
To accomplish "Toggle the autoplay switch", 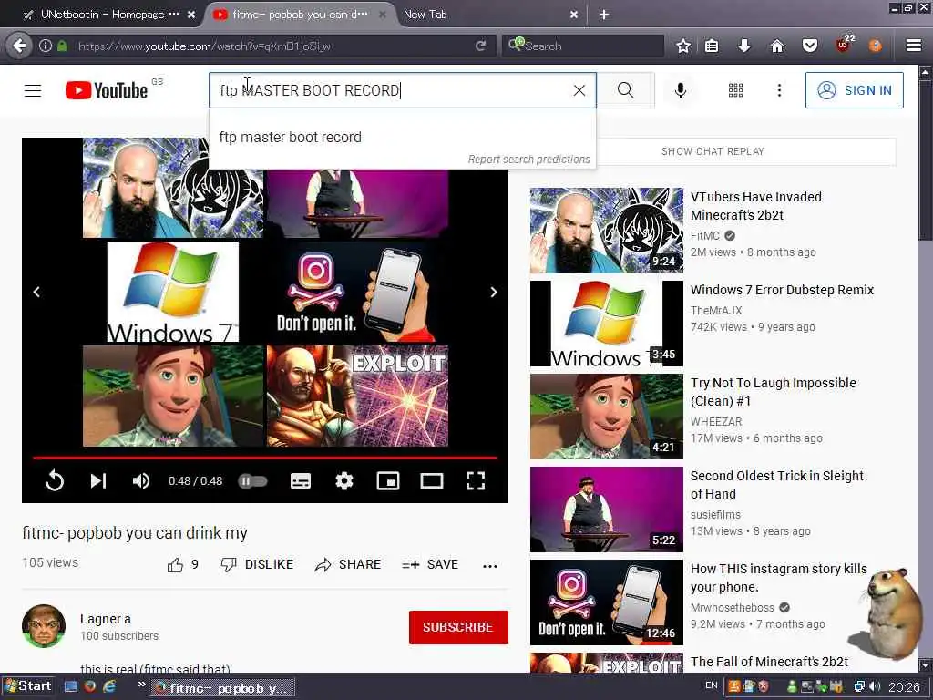I will (x=253, y=480).
